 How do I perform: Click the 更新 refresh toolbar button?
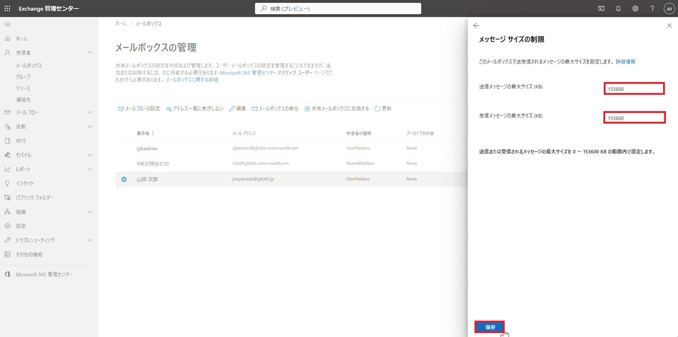pos(383,109)
